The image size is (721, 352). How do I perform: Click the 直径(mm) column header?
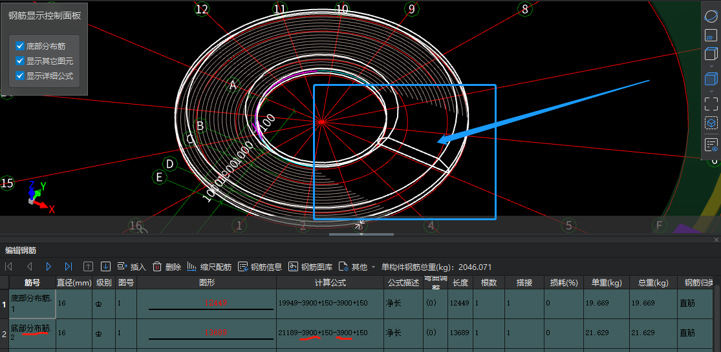tap(74, 283)
